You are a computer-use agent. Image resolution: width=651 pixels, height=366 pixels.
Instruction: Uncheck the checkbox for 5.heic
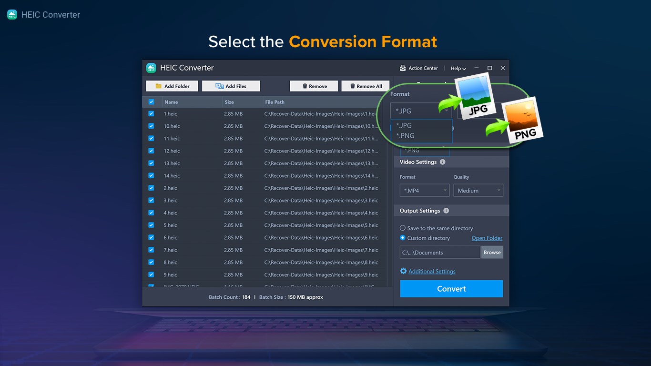click(x=151, y=225)
